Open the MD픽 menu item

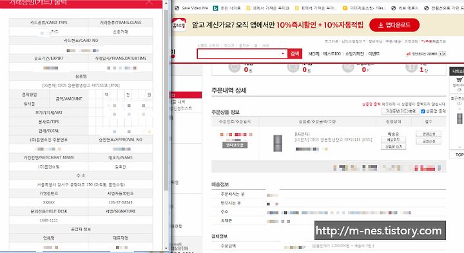click(x=314, y=54)
